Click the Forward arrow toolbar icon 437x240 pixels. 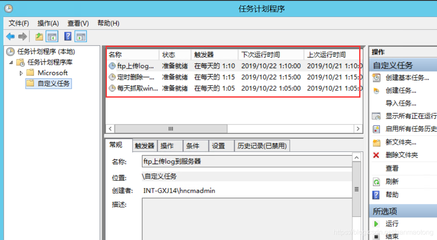pyautogui.click(x=23, y=36)
